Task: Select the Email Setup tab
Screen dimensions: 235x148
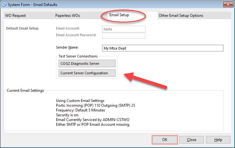Action: coord(119,15)
